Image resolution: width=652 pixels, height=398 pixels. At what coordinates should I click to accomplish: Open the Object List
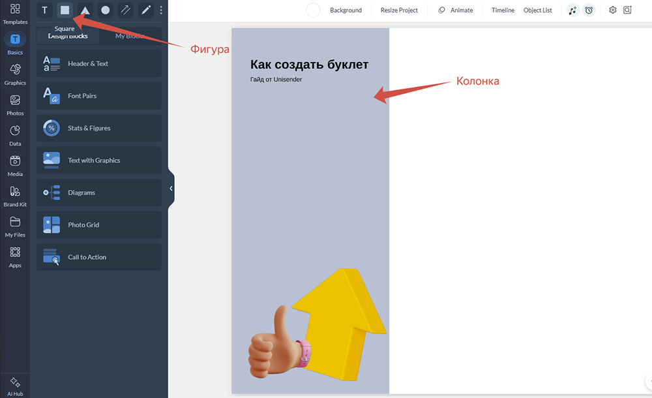tap(538, 10)
